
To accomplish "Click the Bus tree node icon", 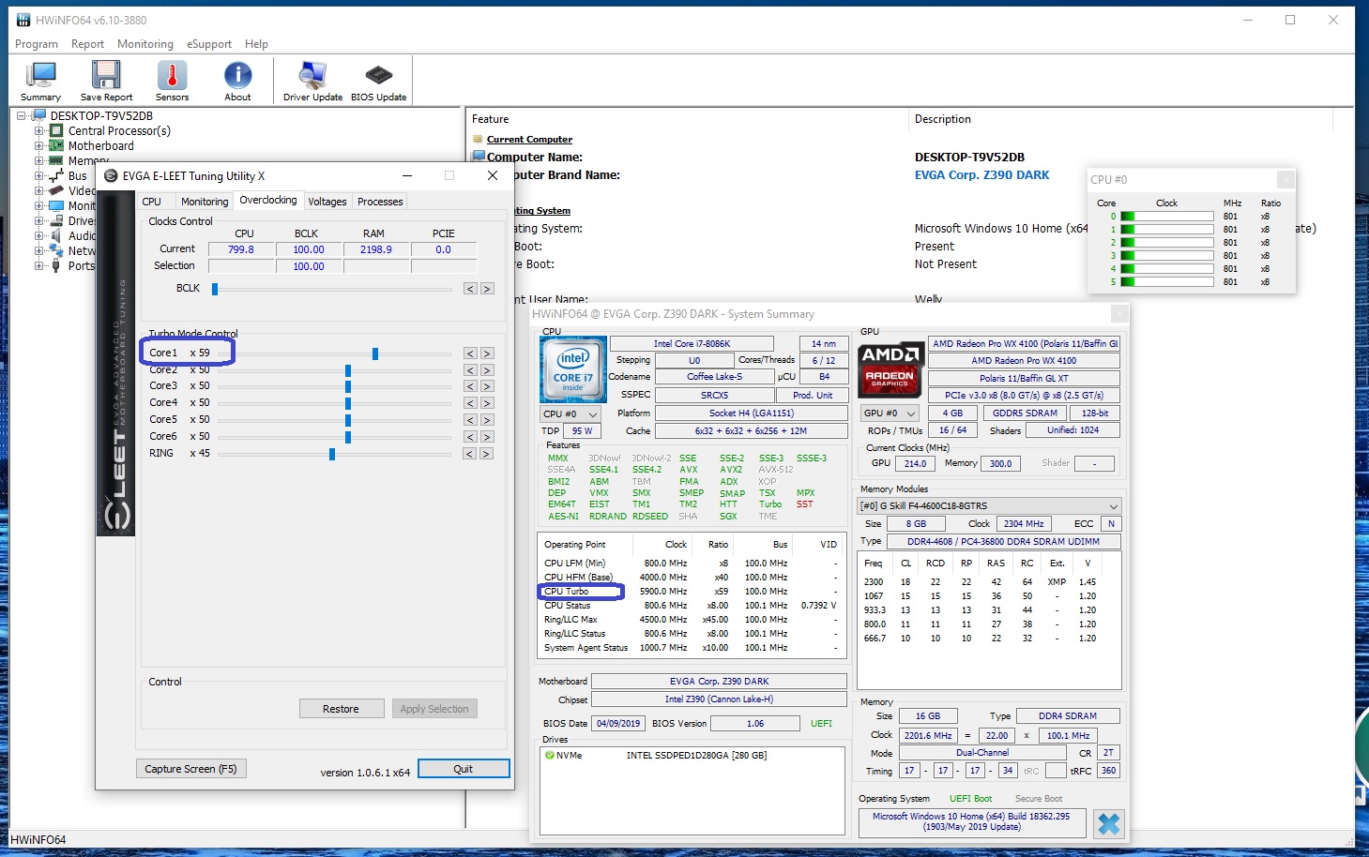I will click(56, 176).
